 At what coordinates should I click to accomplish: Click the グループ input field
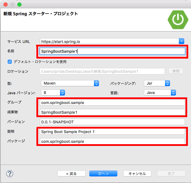coord(112,103)
